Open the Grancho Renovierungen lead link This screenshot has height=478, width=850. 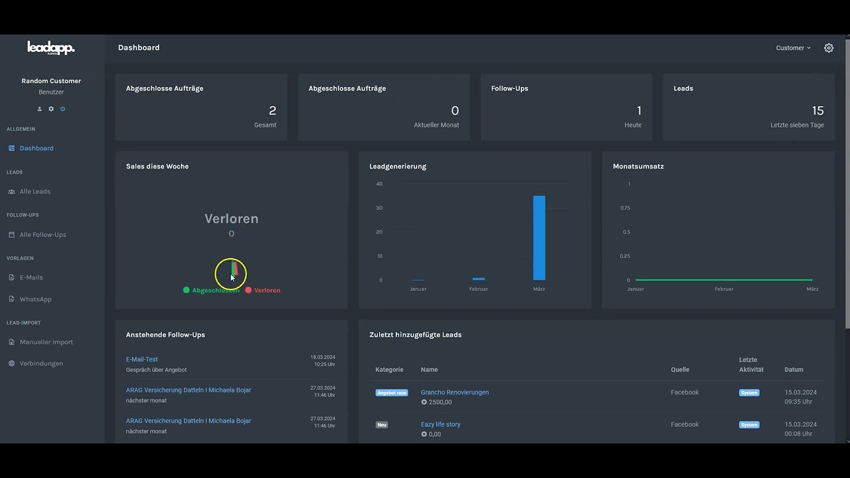coord(455,392)
